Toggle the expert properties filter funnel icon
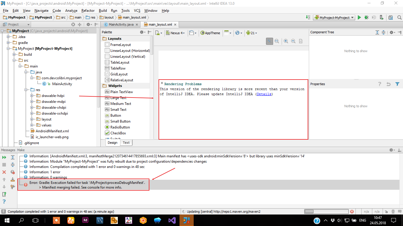 click(397, 84)
